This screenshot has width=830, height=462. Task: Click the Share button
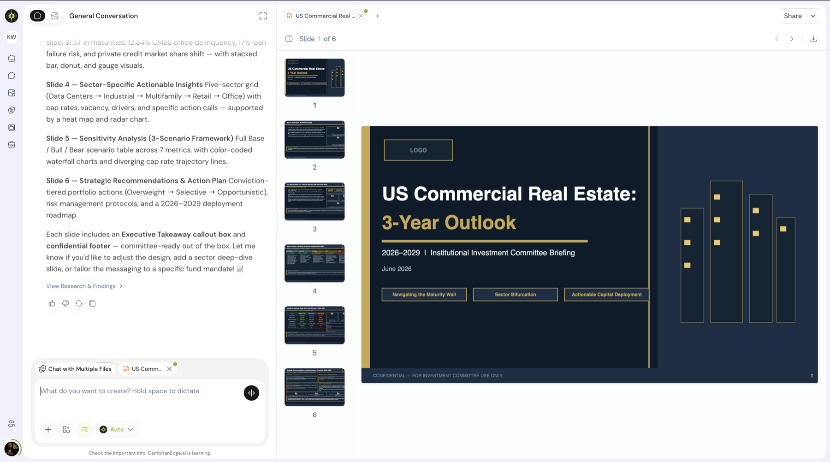[x=793, y=16]
